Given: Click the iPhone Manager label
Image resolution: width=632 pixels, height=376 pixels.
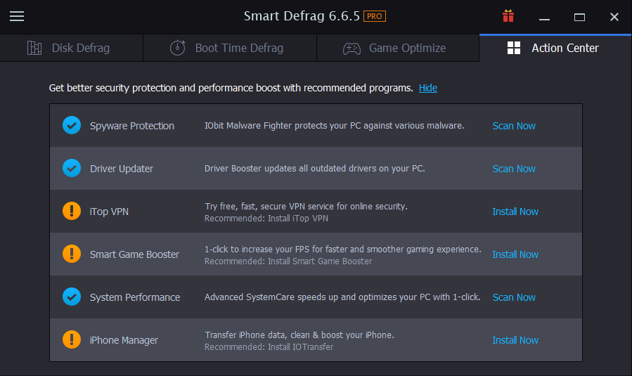Looking at the screenshot, I should point(124,340).
